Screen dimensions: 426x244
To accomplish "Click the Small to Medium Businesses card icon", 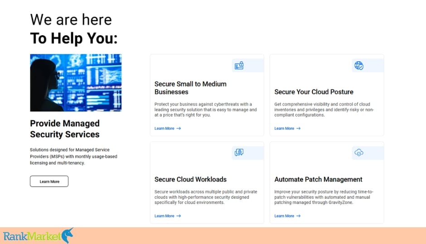I will pyautogui.click(x=239, y=66).
